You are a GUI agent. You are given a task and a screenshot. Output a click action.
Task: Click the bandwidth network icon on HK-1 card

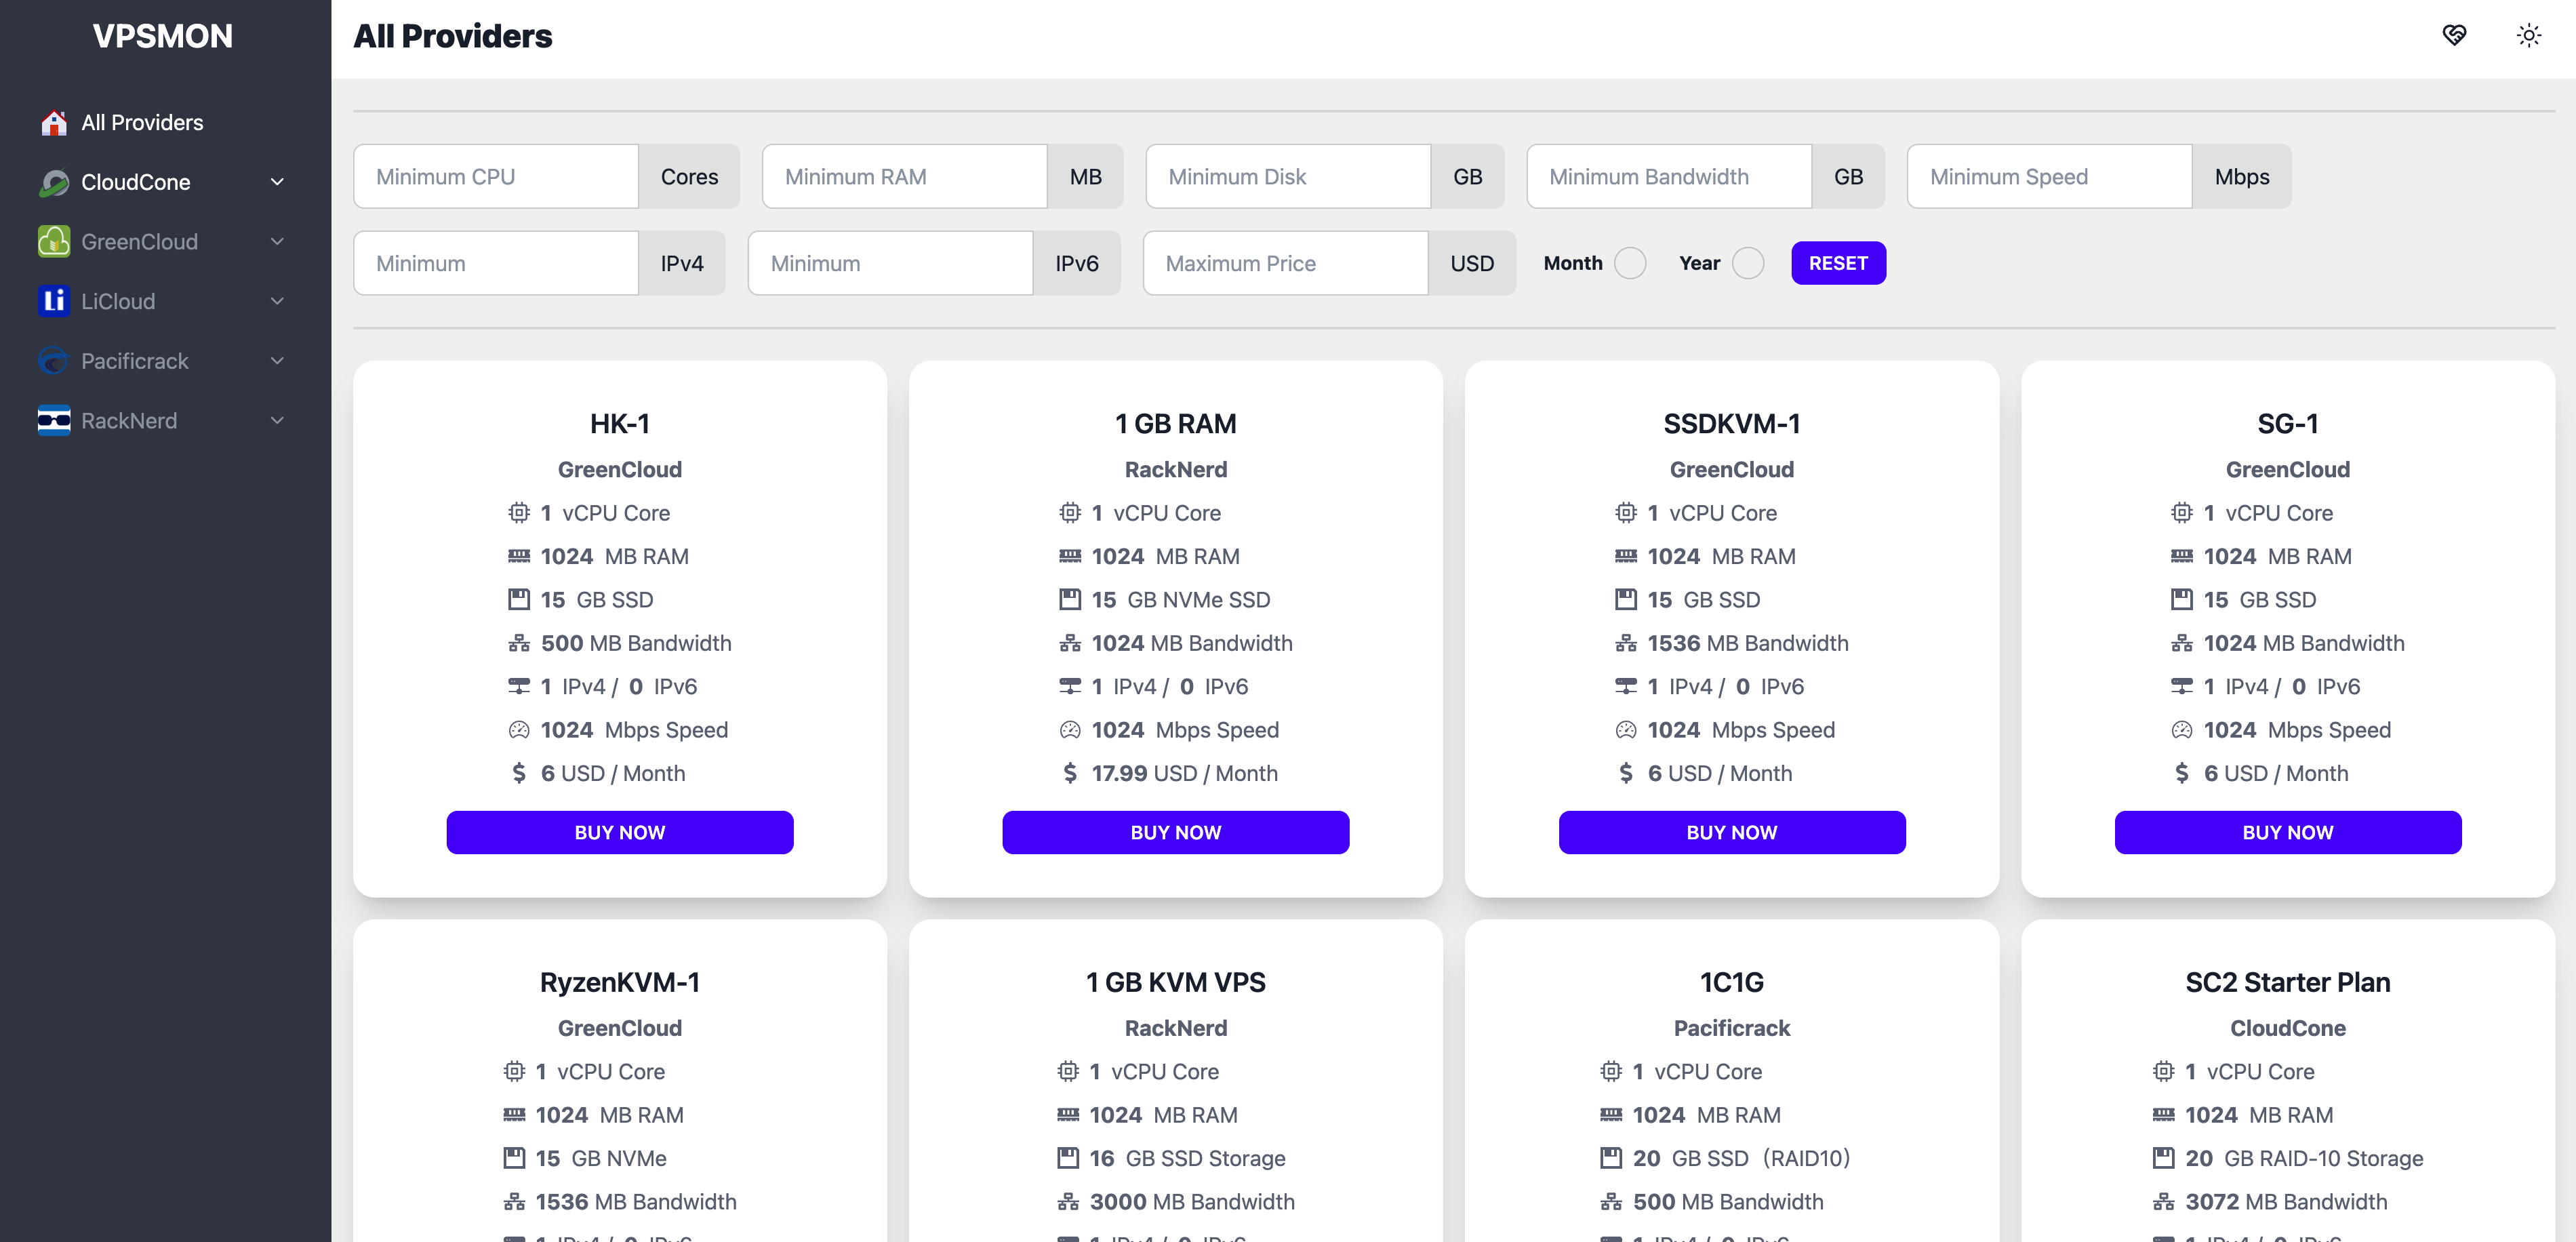point(518,643)
